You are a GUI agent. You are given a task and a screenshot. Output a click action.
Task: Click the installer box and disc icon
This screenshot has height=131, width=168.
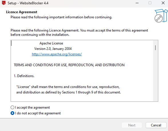(161, 16)
